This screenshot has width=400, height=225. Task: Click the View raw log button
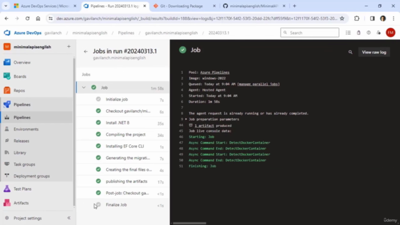[x=374, y=52]
